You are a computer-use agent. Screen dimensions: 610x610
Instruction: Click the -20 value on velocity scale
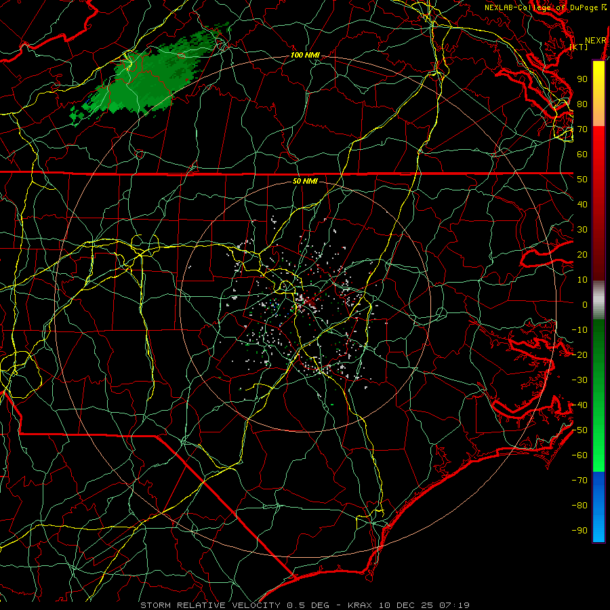[x=579, y=355]
